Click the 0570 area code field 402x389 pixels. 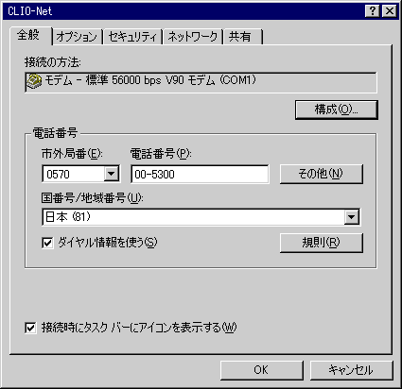coord(74,174)
